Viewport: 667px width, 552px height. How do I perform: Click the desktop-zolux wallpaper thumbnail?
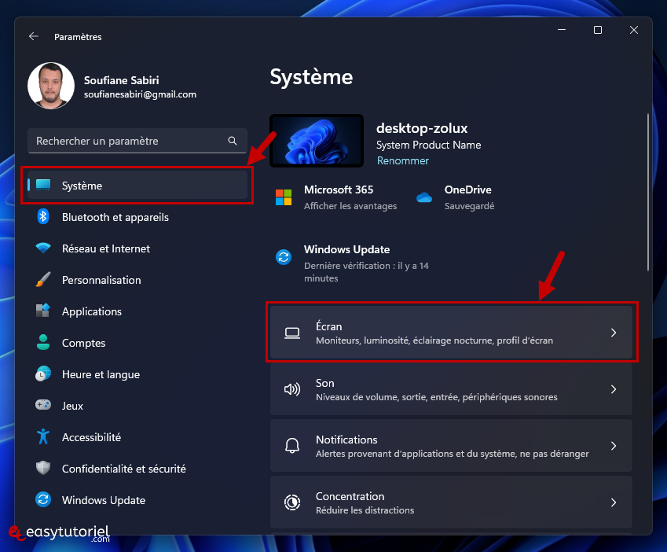317,141
